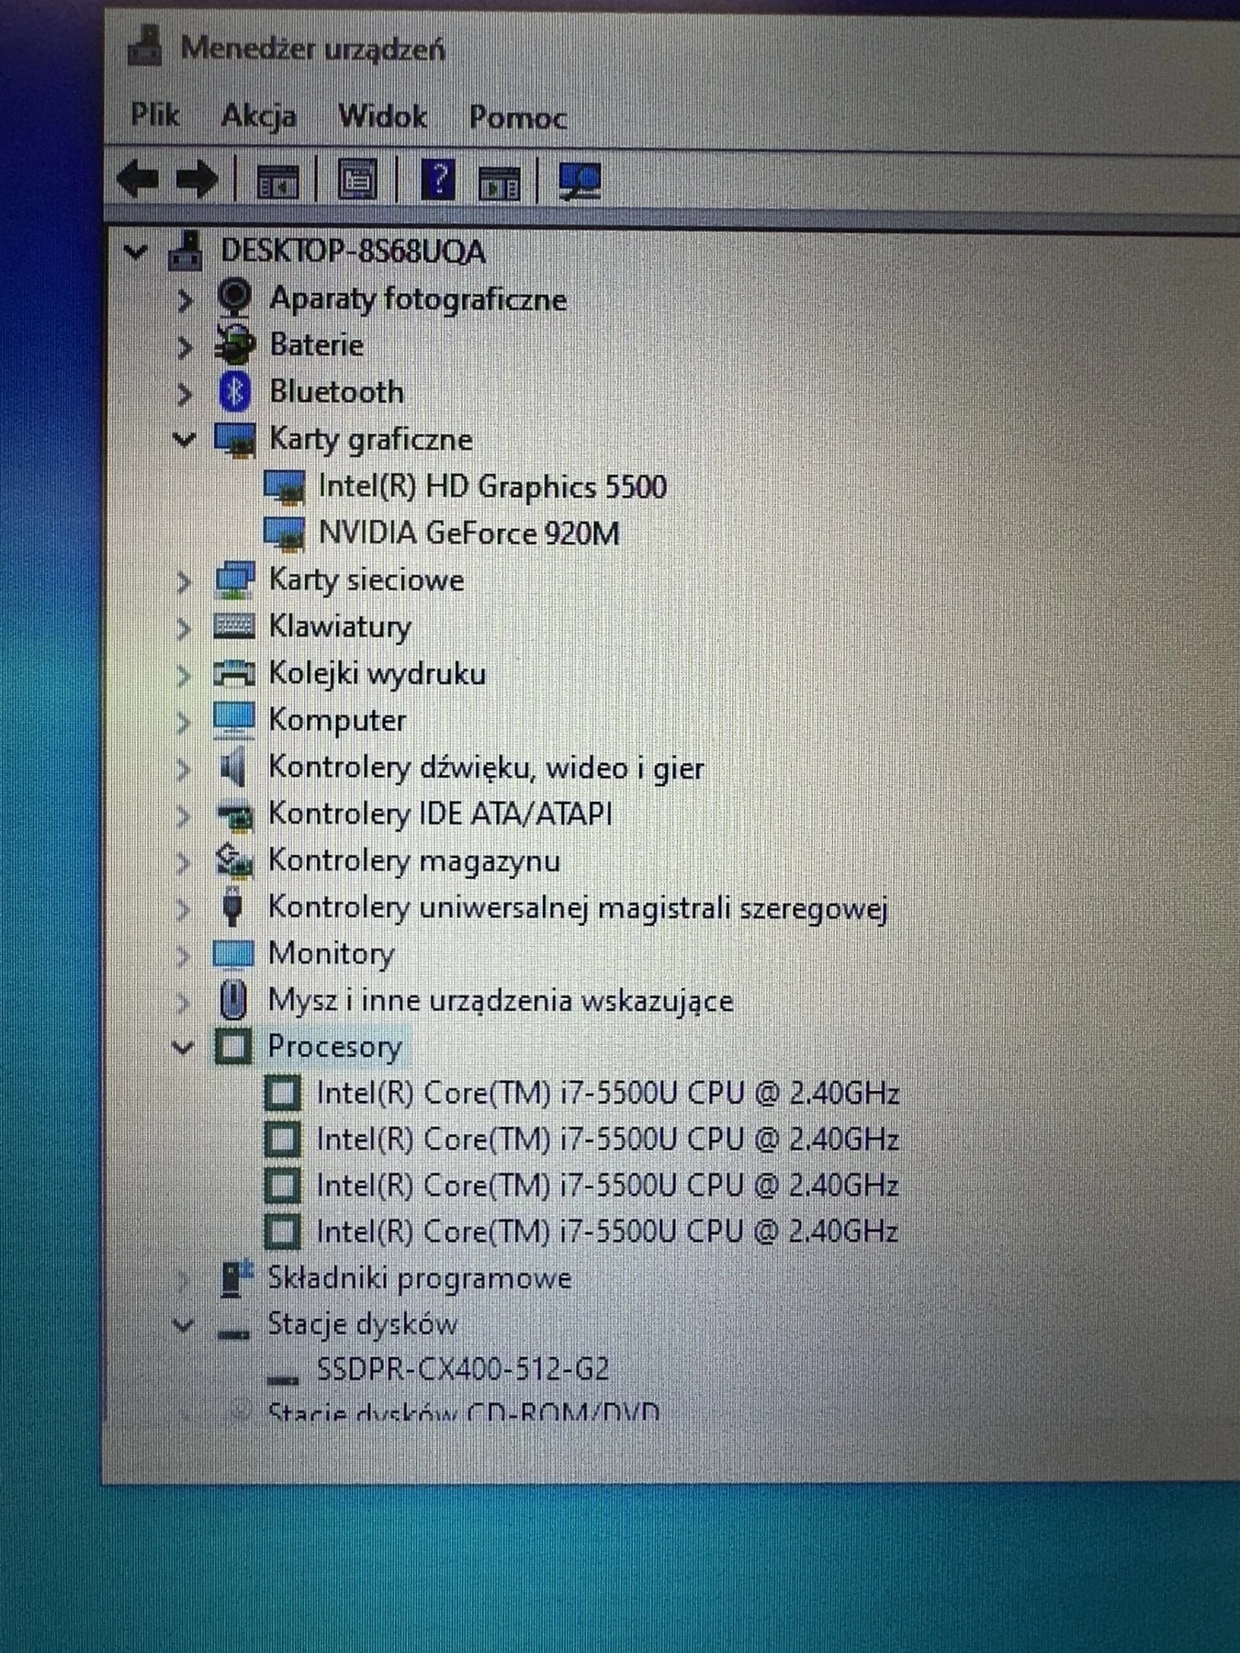The image size is (1240, 1653).
Task: Click the Forward arrow toolbar icon
Action: (197, 179)
